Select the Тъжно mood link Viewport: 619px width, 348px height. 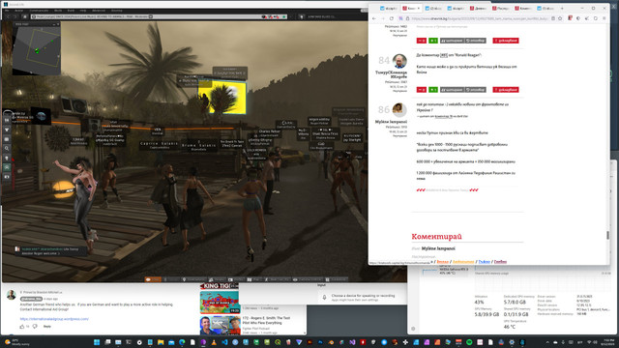pyautogui.click(x=484, y=262)
